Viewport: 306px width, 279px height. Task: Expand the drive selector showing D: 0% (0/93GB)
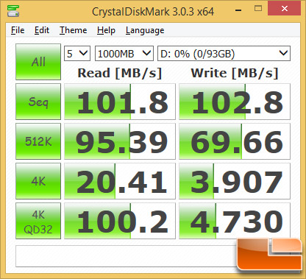pyautogui.click(x=224, y=53)
